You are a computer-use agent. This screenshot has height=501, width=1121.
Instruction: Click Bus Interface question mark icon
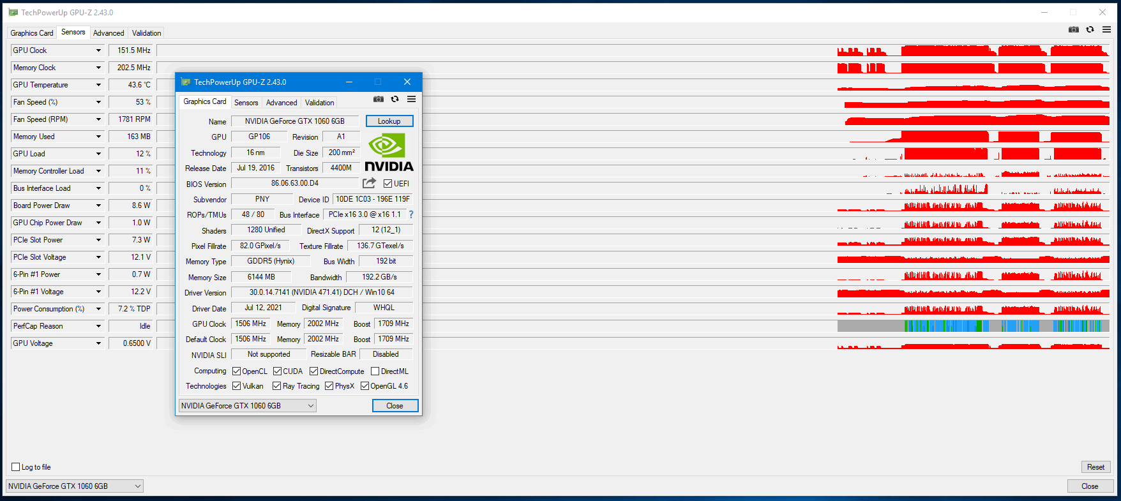pos(411,214)
